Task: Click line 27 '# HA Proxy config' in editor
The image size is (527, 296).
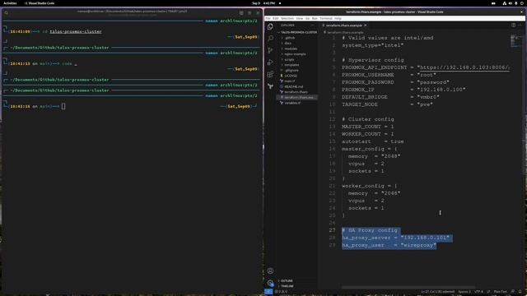Action: pyautogui.click(x=370, y=230)
